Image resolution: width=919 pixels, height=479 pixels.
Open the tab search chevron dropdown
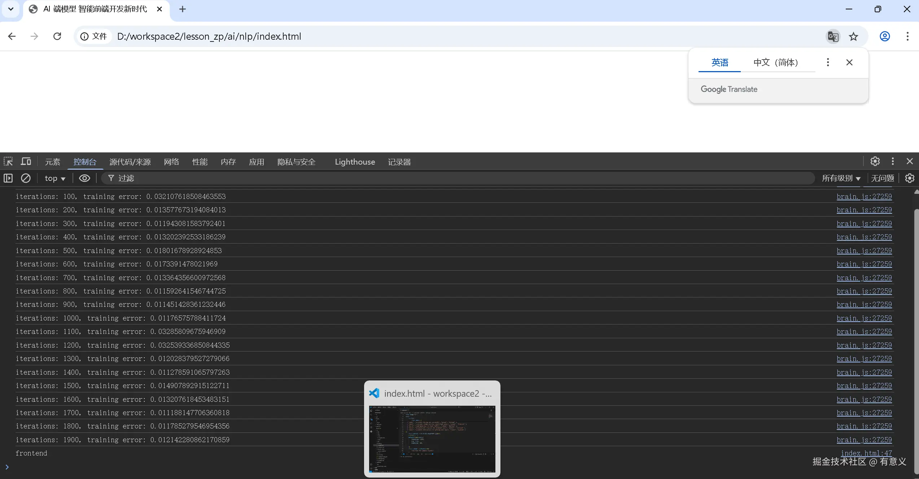(11, 9)
